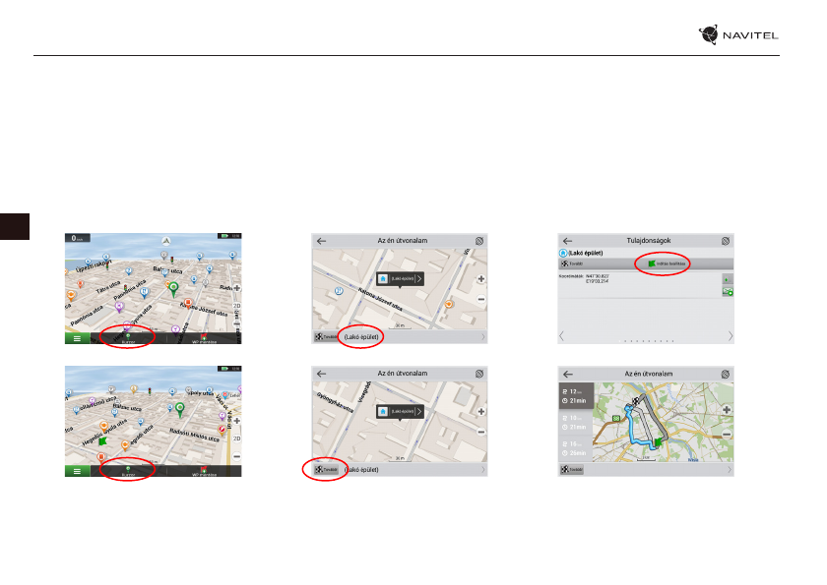Select the 16 km 26 min route option
This screenshot has width=827, height=585.
point(576,449)
